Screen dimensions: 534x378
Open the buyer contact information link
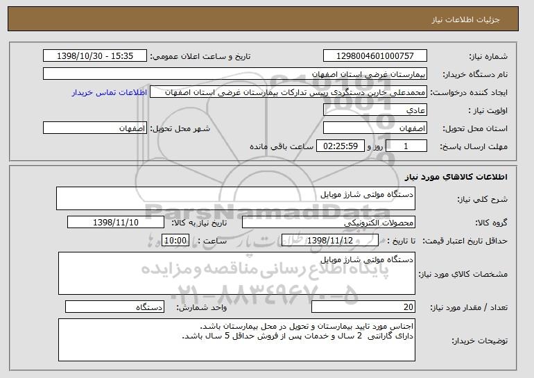(x=110, y=92)
